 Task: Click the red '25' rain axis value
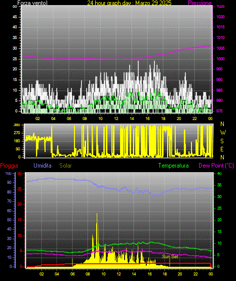click(20, 189)
